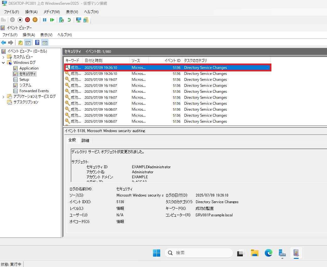Open Hyper-V ファイル(F) menu

pos(12,12)
